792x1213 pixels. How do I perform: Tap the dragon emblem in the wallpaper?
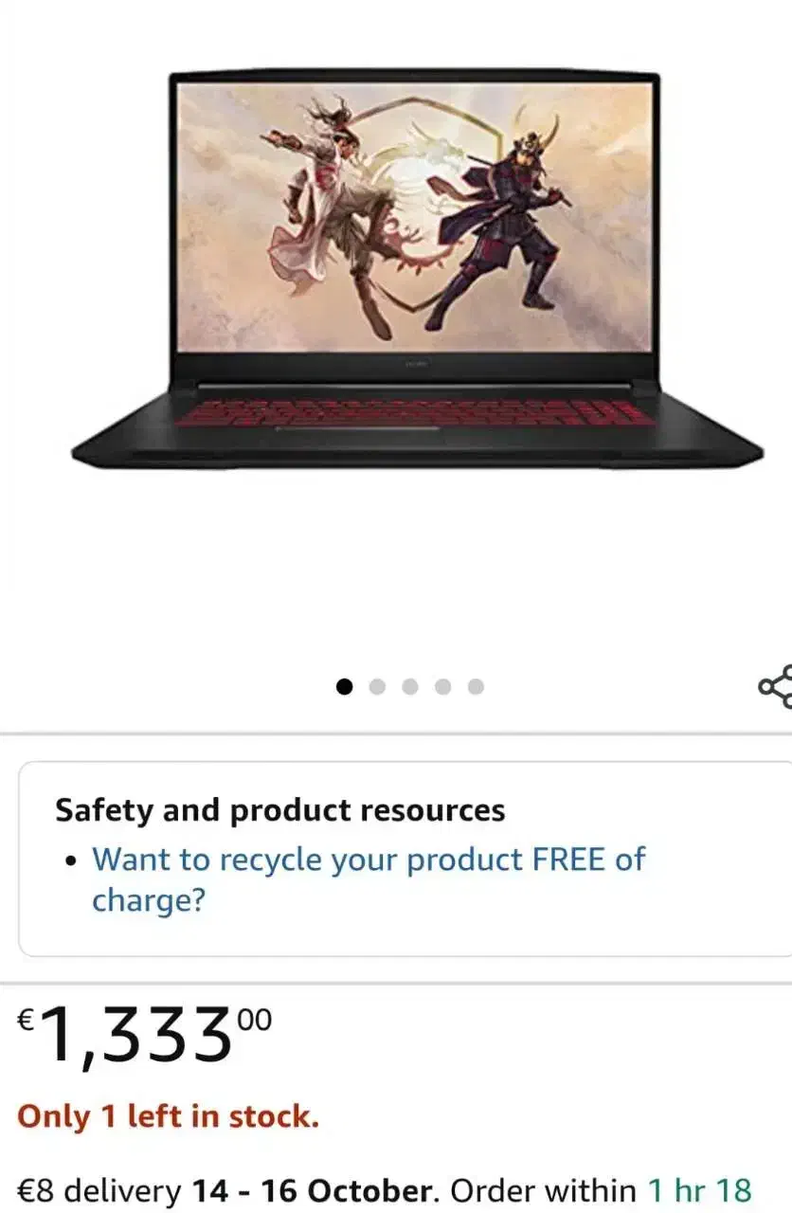(x=422, y=204)
